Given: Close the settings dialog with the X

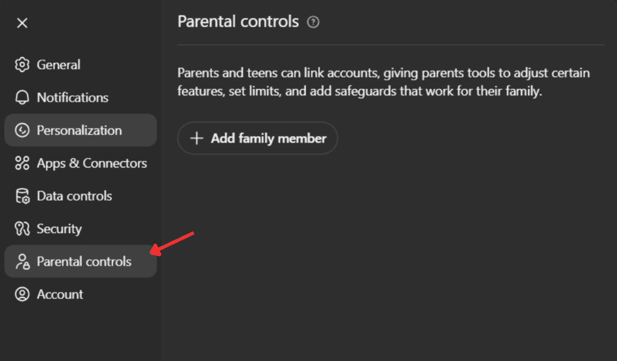Looking at the screenshot, I should pos(22,23).
